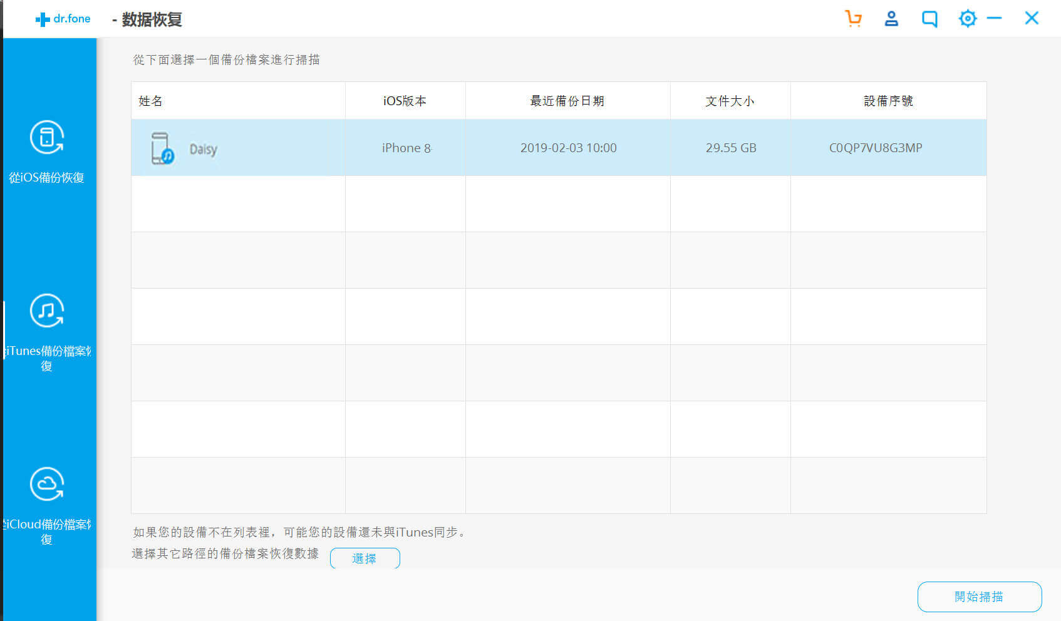The height and width of the screenshot is (621, 1061).
Task: Open settings via the gear icon
Action: [968, 18]
